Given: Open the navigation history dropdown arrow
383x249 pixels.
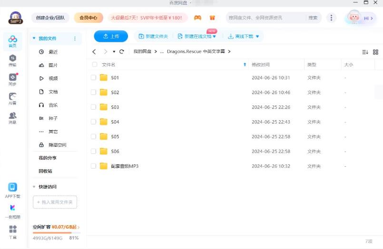Looking at the screenshot, I should pyautogui.click(x=114, y=52).
